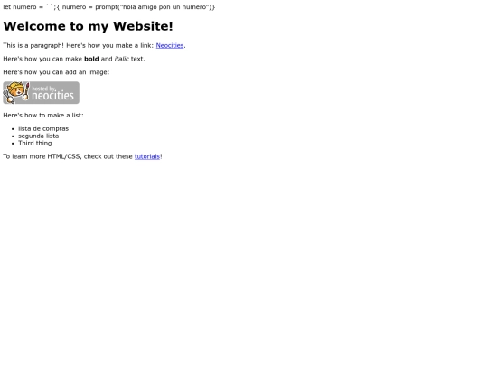Screen dimensions: 488x366
Task: Click the 'This is a paragraph!' text
Action: pyautogui.click(x=33, y=45)
